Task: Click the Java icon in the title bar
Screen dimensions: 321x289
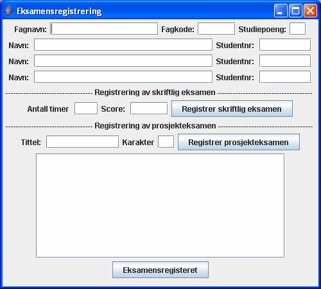Action: [x=8, y=10]
